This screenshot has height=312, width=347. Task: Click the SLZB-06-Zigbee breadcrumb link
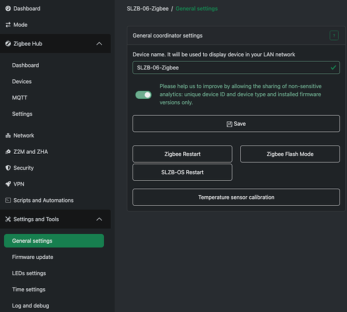148,9
